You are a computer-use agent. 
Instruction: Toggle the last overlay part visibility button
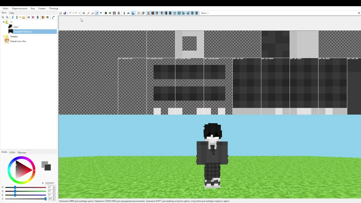(x=197, y=13)
